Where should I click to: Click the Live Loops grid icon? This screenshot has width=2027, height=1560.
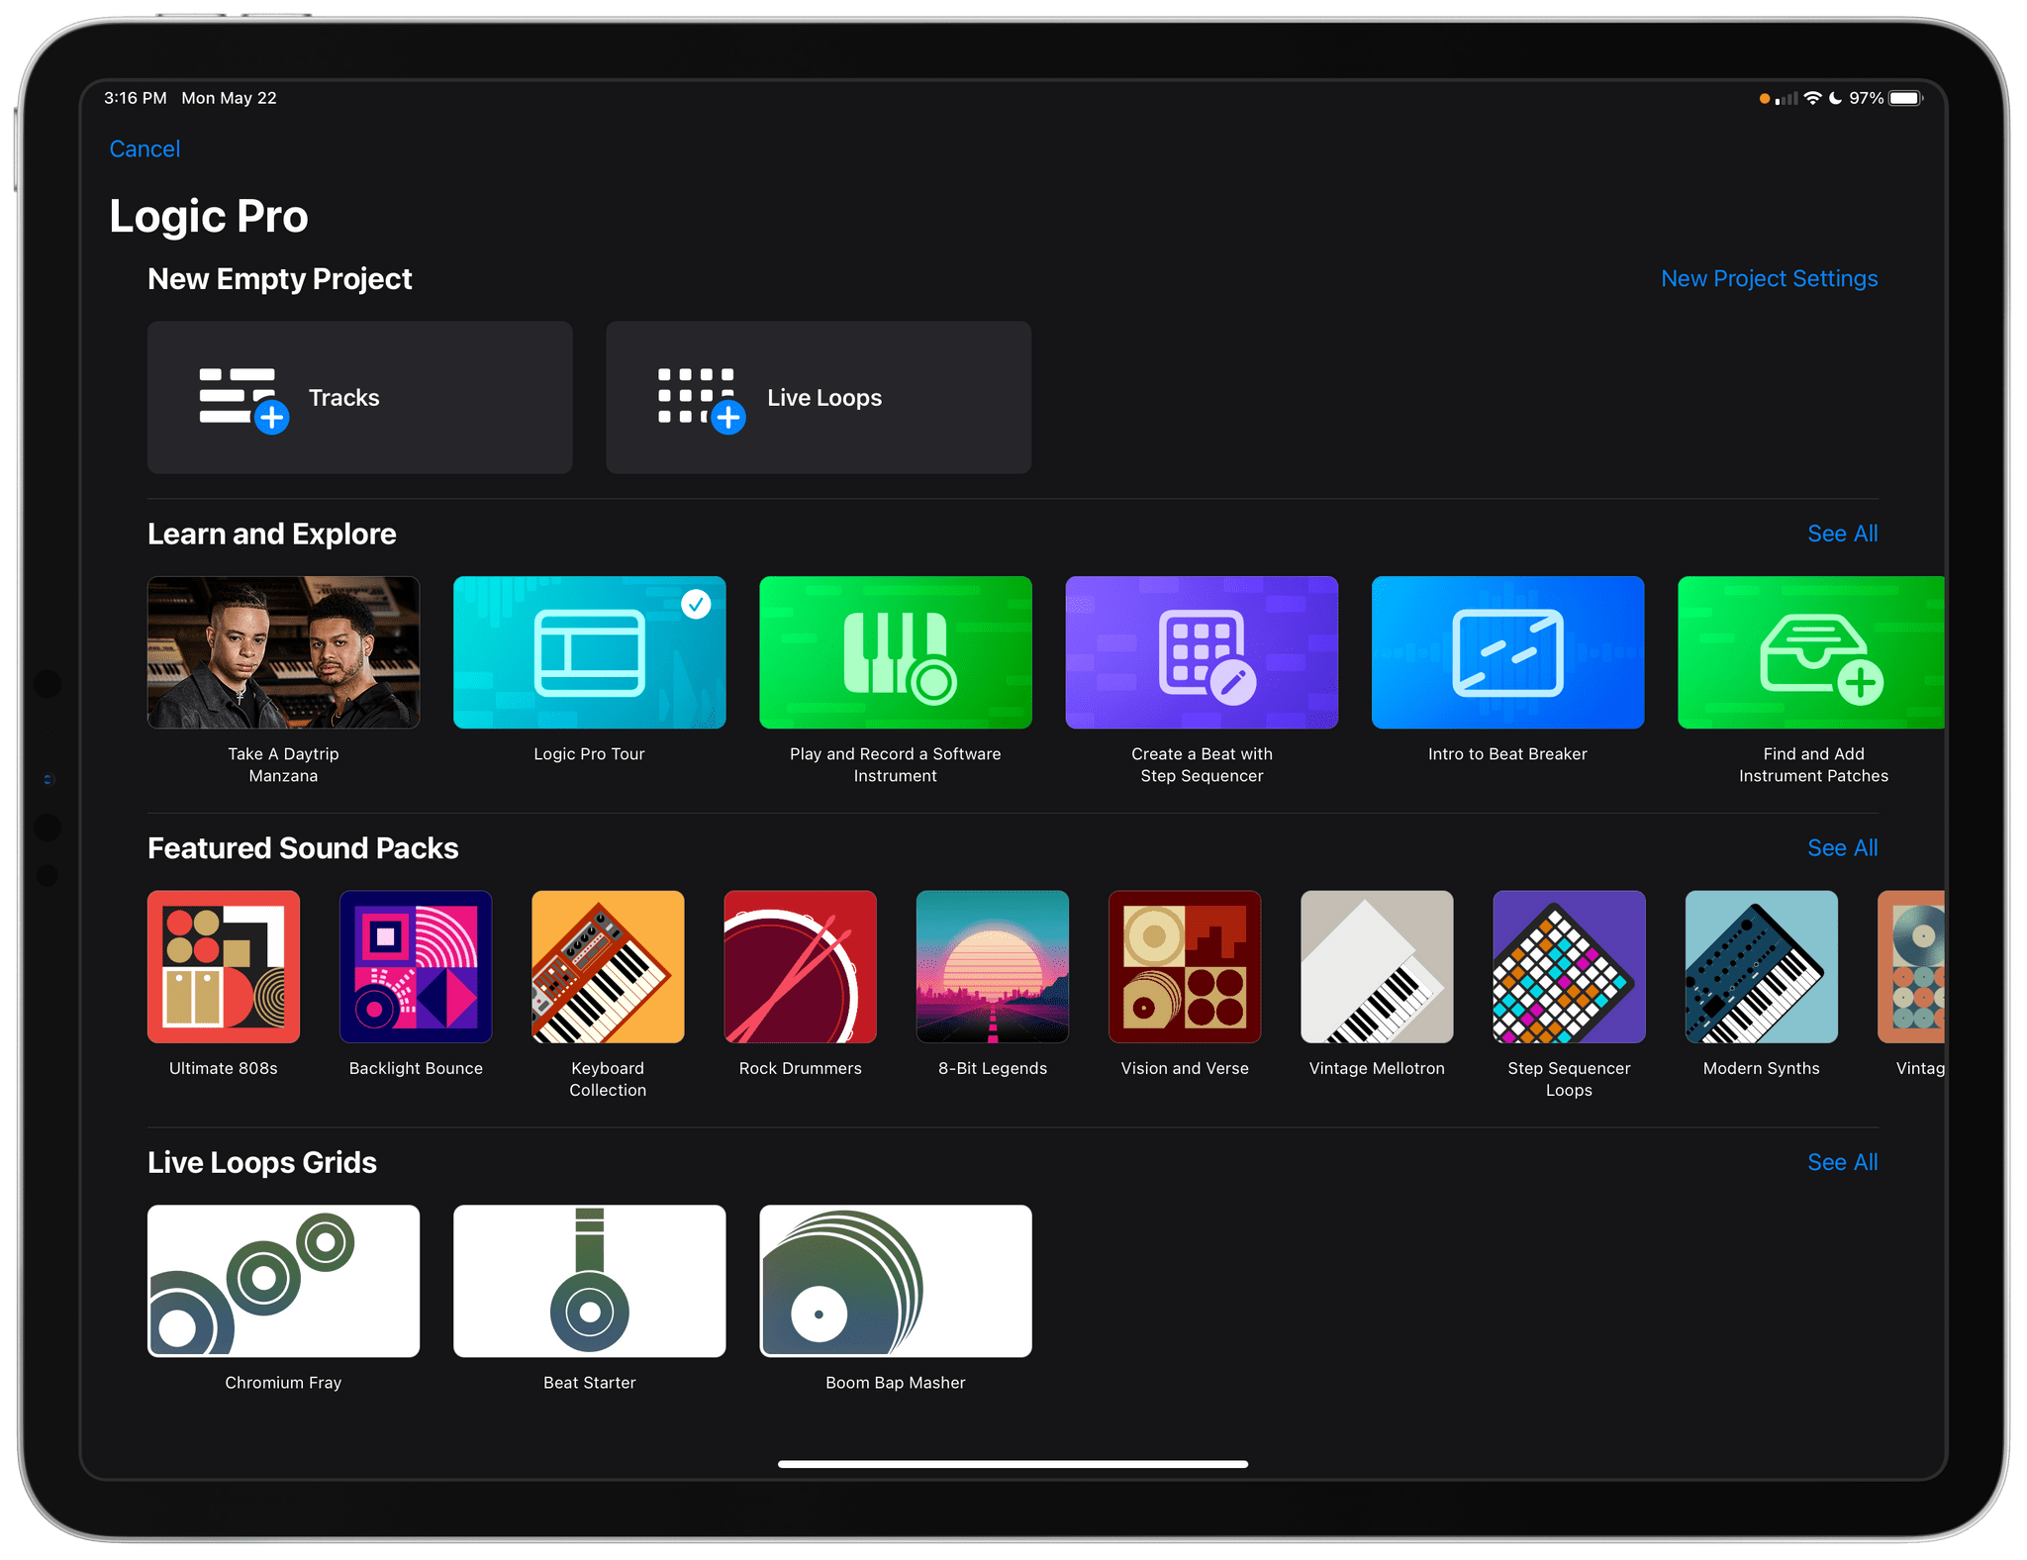point(702,400)
